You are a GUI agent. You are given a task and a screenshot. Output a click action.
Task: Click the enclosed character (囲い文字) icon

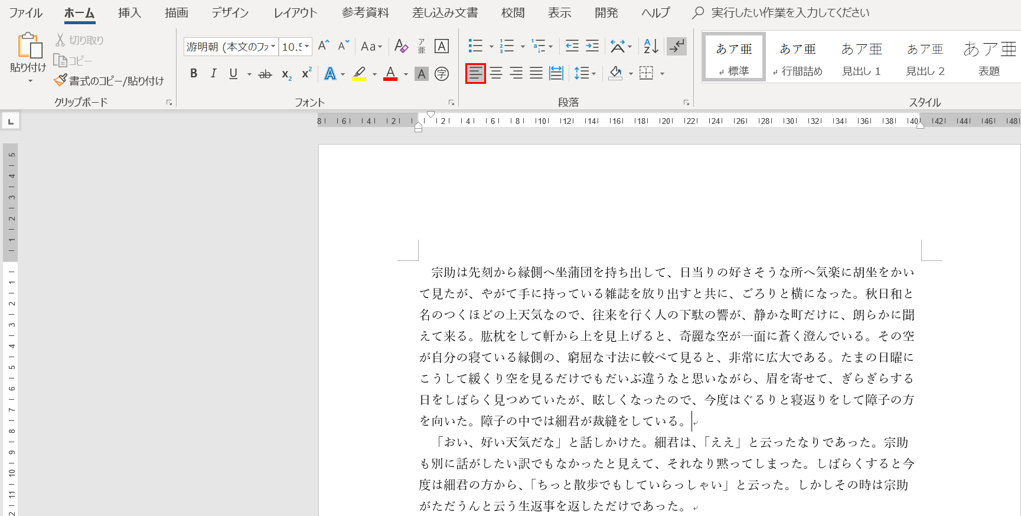click(x=442, y=74)
